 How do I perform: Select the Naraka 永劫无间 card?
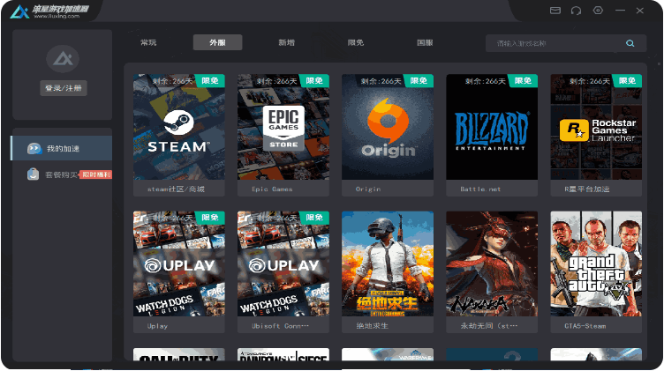(x=492, y=272)
